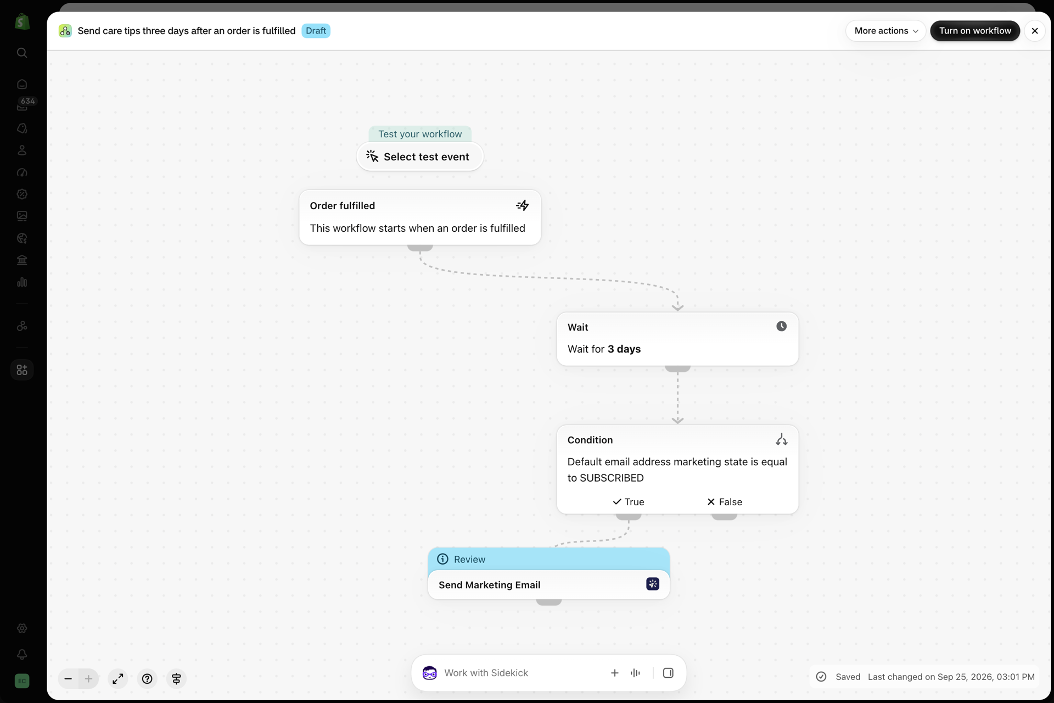Zoom out the canvas with minus button
This screenshot has width=1054, height=703.
[x=68, y=679]
